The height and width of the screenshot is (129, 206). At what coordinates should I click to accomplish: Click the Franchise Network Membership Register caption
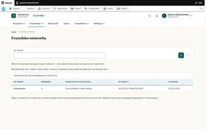click(35, 76)
